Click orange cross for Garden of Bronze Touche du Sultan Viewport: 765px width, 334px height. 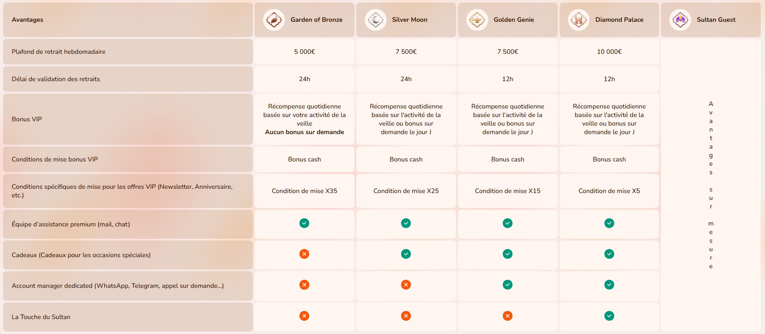(x=304, y=316)
